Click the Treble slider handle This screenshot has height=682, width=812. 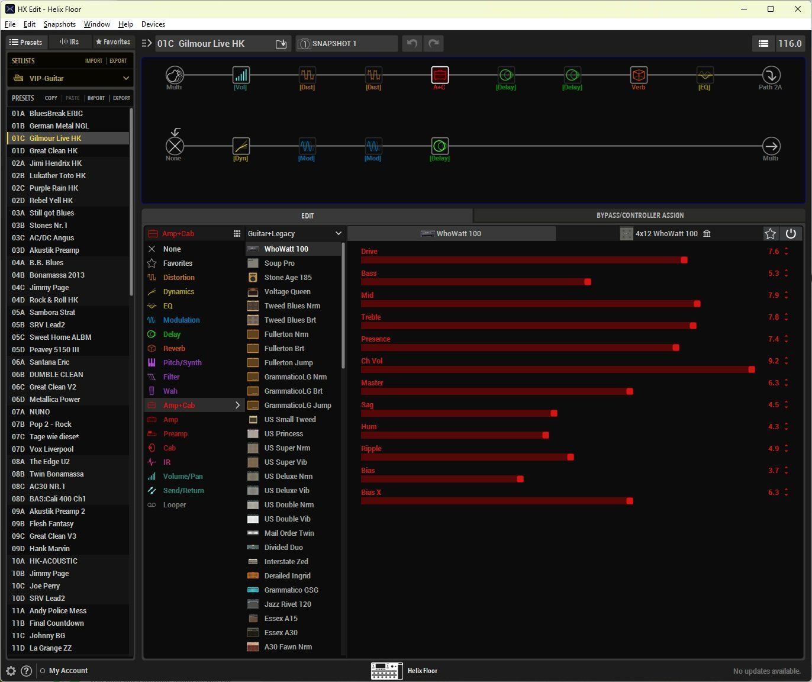pyautogui.click(x=693, y=326)
